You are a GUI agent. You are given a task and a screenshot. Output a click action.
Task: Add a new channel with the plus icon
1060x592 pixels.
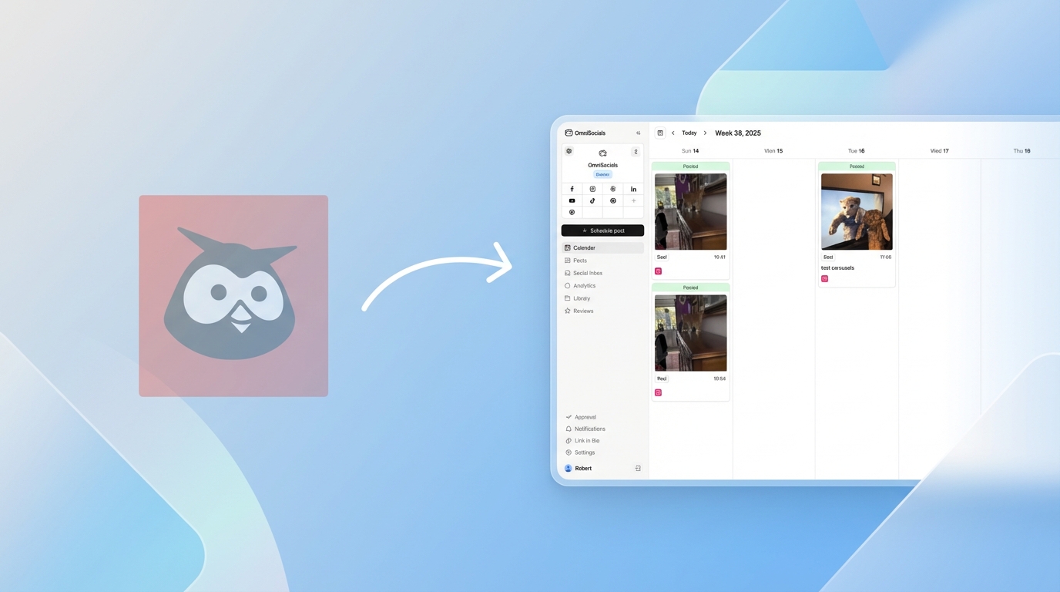coord(633,200)
